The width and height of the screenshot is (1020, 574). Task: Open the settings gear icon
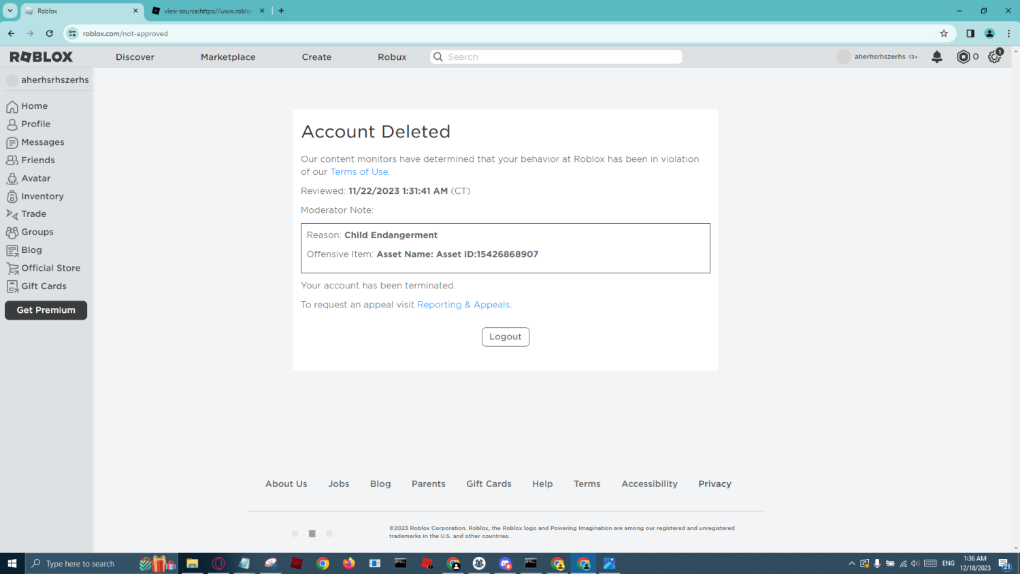point(994,57)
